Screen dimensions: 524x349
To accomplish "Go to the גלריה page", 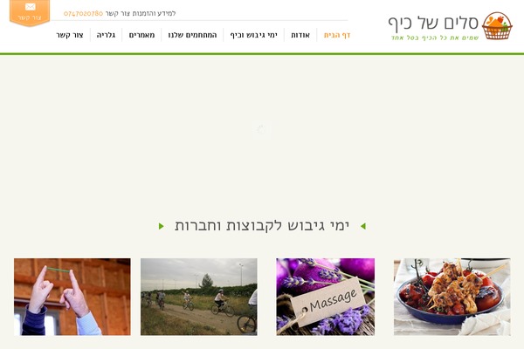I will click(106, 35).
